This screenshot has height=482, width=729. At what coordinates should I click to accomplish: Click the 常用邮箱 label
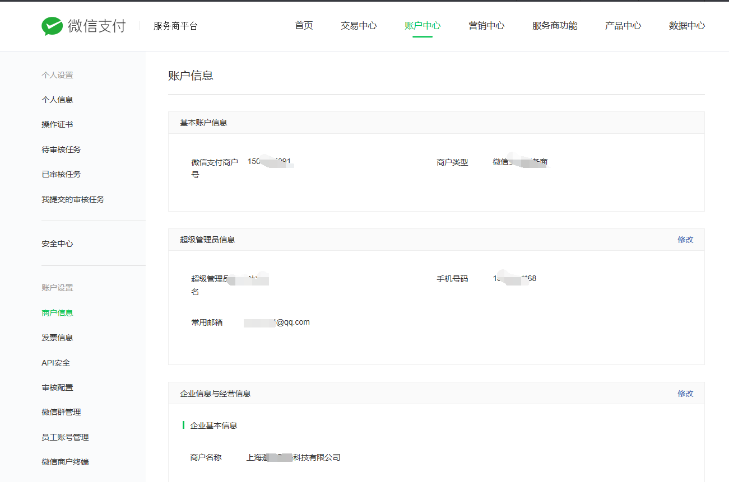[207, 322]
